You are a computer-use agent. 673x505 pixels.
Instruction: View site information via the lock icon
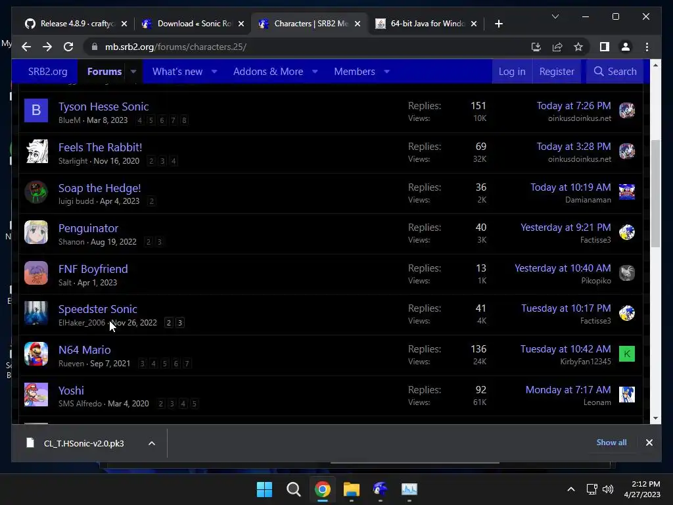pos(95,47)
